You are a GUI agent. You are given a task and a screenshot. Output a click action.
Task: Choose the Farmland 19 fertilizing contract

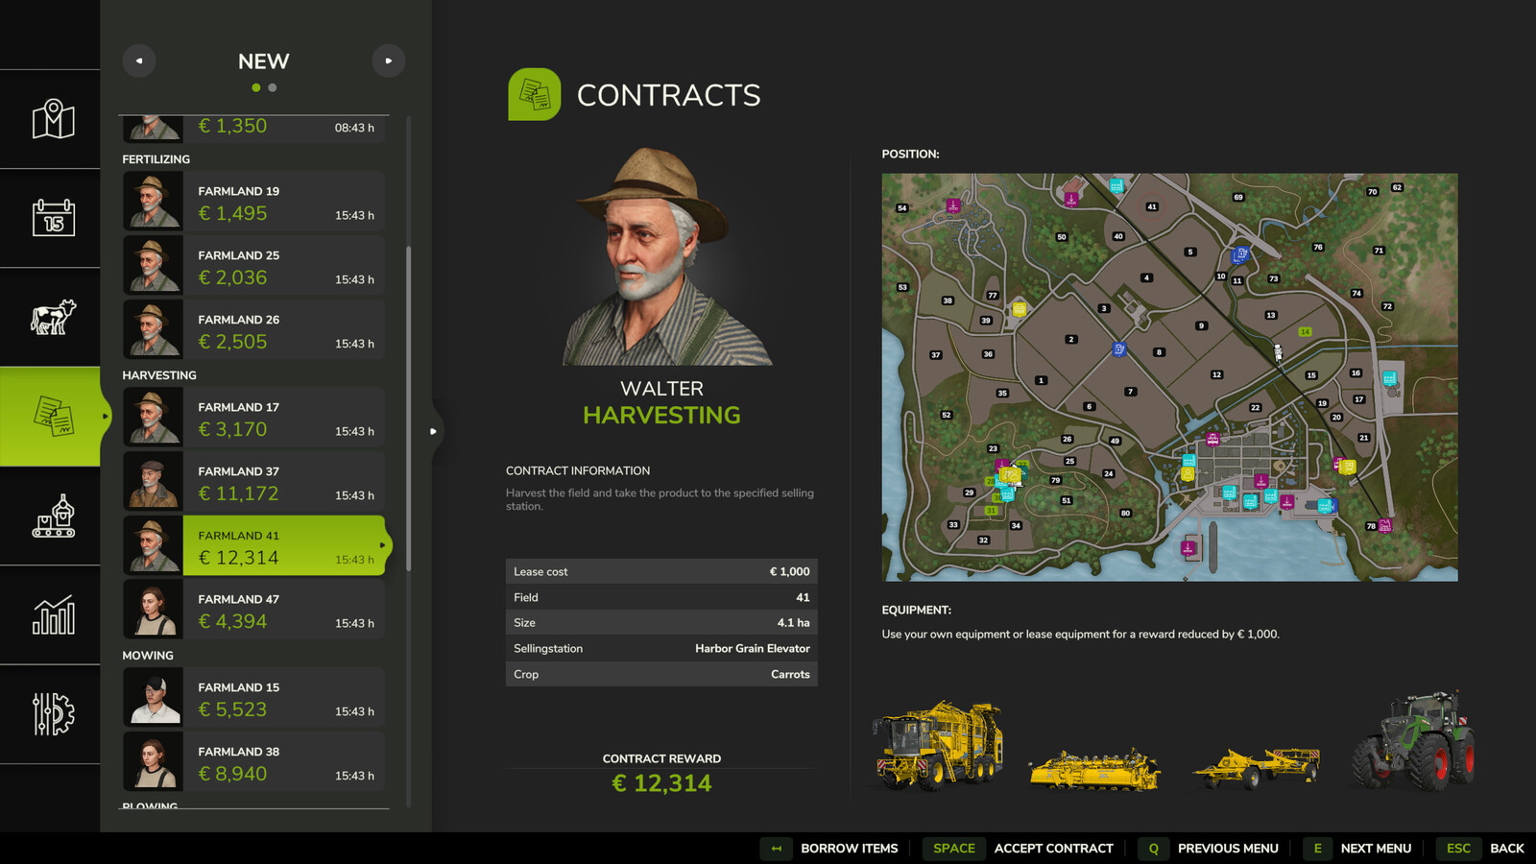(254, 202)
